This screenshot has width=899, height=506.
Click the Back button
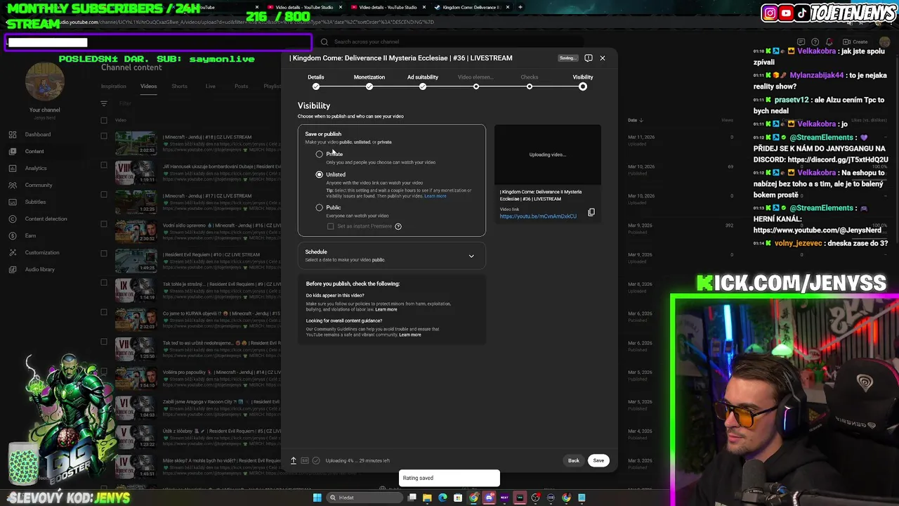(x=574, y=460)
